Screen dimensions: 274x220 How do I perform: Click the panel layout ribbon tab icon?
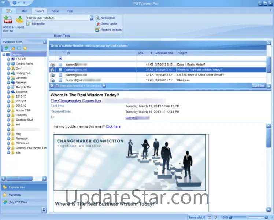coord(9,11)
